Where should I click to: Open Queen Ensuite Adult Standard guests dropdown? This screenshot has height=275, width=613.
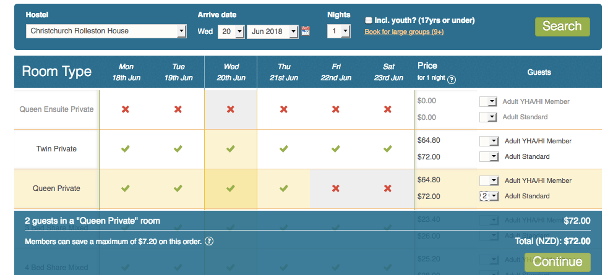488,117
